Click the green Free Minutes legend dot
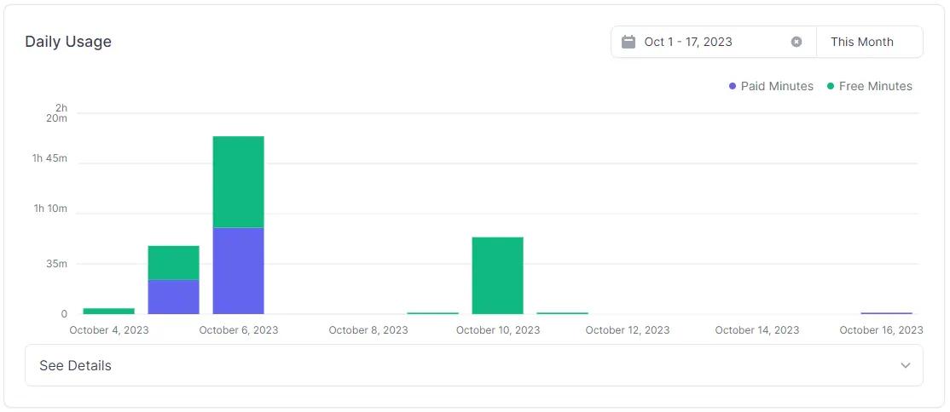This screenshot has width=950, height=412. click(831, 86)
